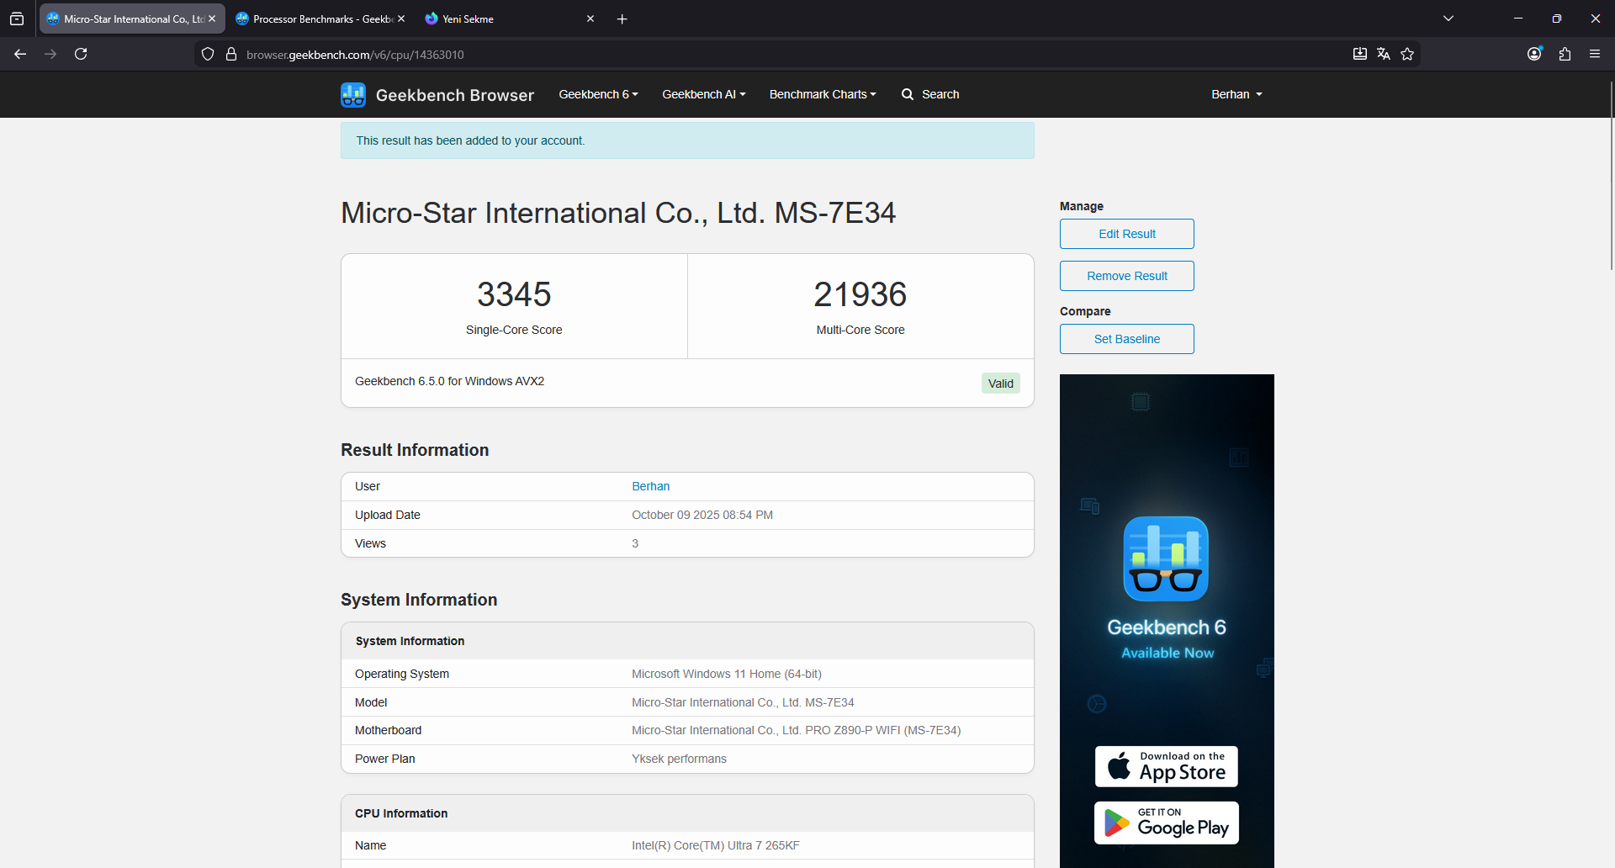1615x868 pixels.
Task: Click the Geekbench Browser title link
Action: click(455, 95)
